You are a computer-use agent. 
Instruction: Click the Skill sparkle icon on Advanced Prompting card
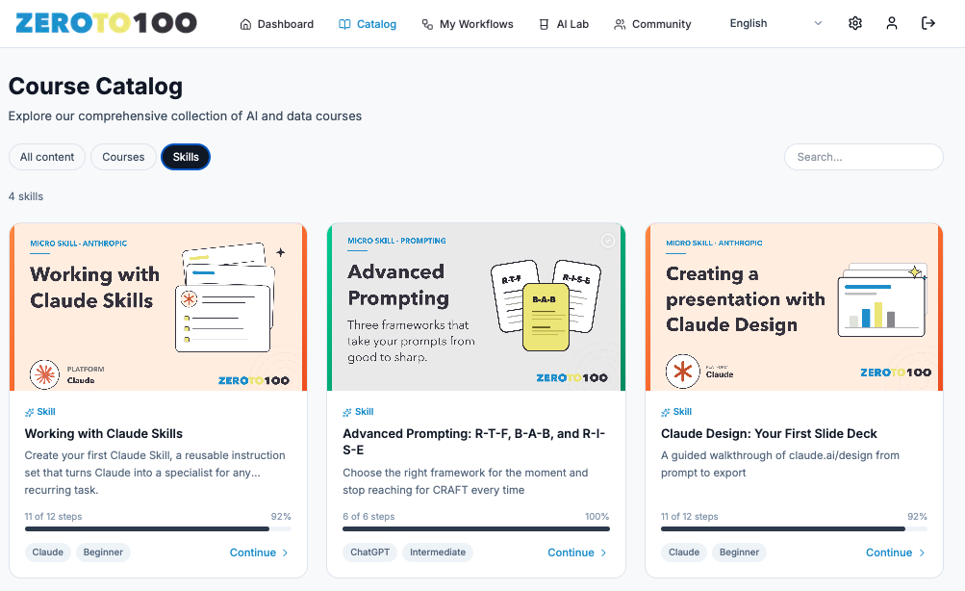347,412
